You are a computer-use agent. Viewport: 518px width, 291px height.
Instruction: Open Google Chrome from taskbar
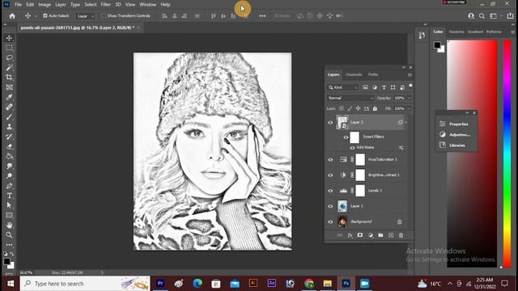pos(309,284)
